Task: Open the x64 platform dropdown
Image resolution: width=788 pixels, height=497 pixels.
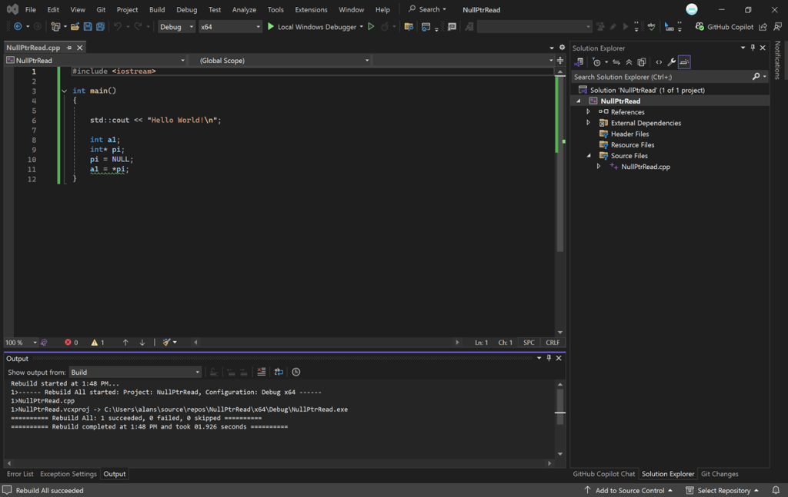Action: click(x=230, y=27)
